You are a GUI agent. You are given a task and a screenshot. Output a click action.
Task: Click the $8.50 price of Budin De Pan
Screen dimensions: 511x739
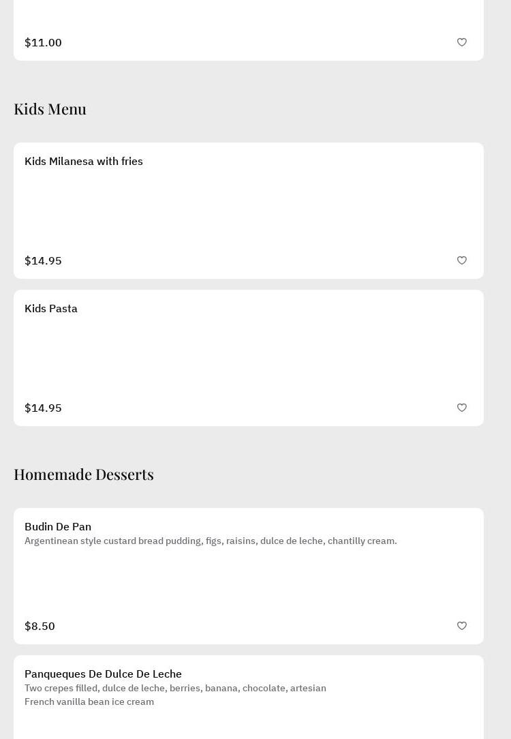pyautogui.click(x=40, y=626)
